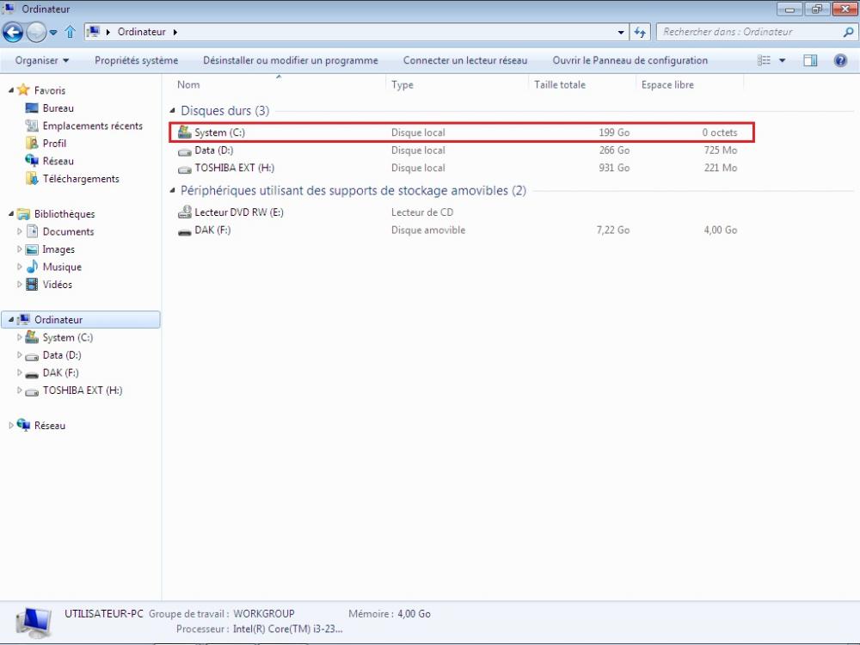Screen dimensions: 860x645
Task: Click the Images library icon
Action: click(x=33, y=249)
